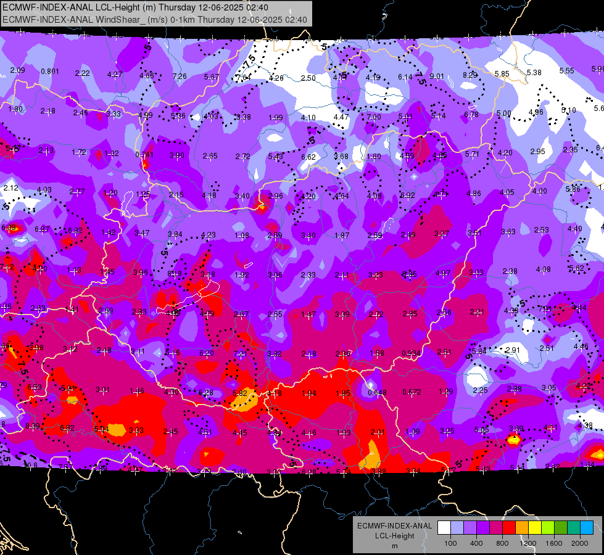Click the wind shear value '7.00'
This screenshot has width=604, height=555.
coord(374,117)
